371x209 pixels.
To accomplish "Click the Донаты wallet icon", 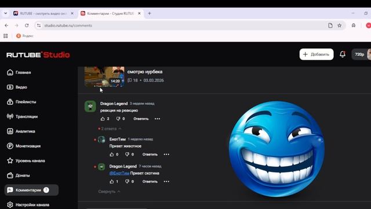I will click(10, 175).
